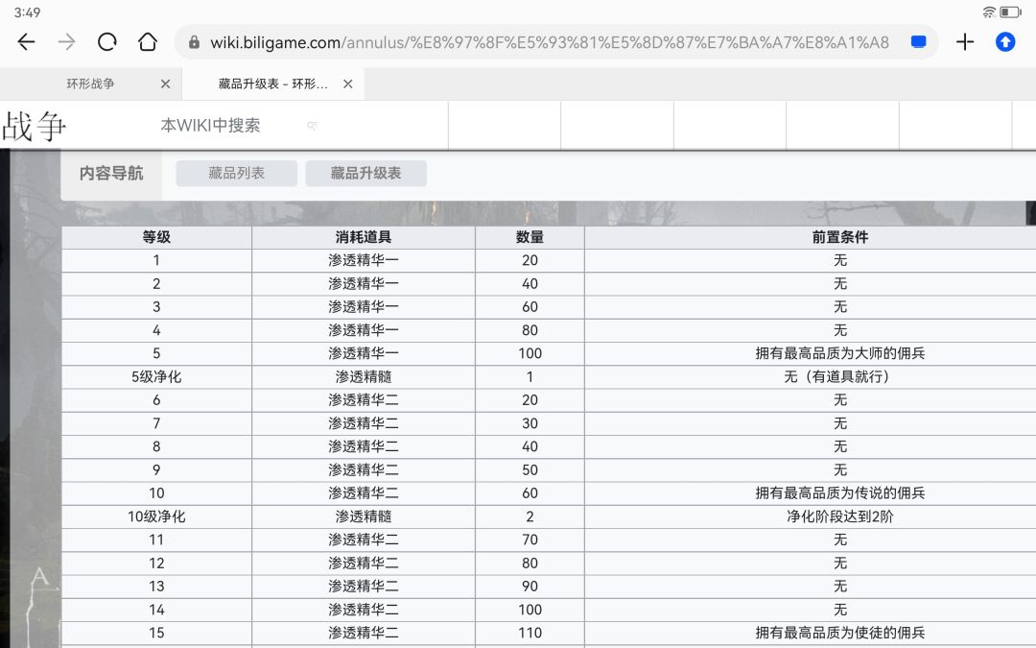The width and height of the screenshot is (1036, 648).
Task: Click the 3:49 clock in the status bar
Action: (x=27, y=12)
